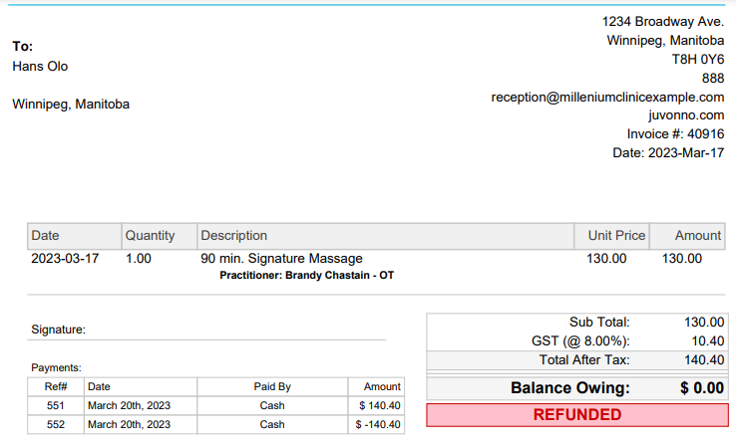This screenshot has width=736, height=446.
Task: Click the red REFUNDED status banner
Action: [576, 414]
